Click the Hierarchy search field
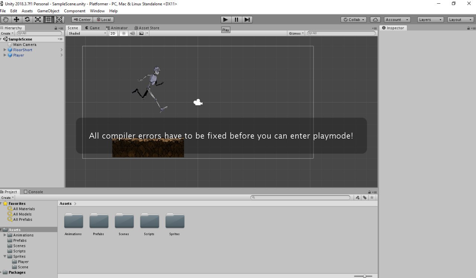The height and width of the screenshot is (278, 476). pyautogui.click(x=39, y=33)
